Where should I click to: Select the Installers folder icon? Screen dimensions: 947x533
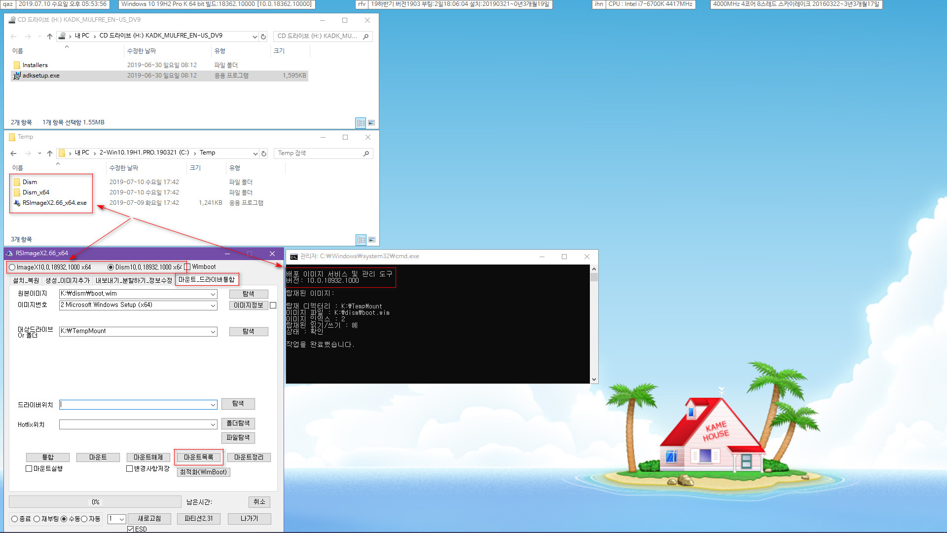coord(17,65)
